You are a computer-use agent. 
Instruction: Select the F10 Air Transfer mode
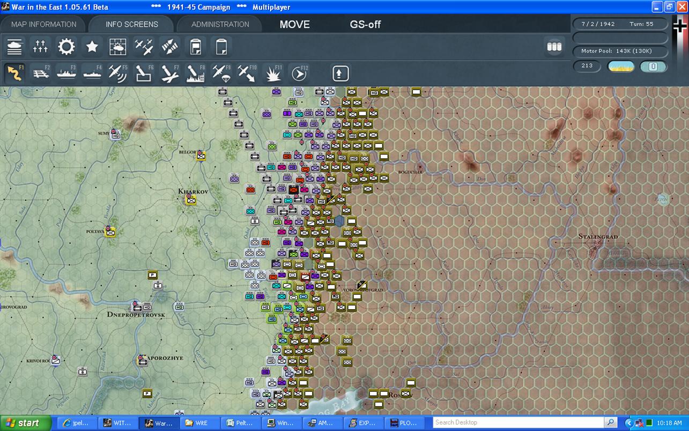(247, 73)
